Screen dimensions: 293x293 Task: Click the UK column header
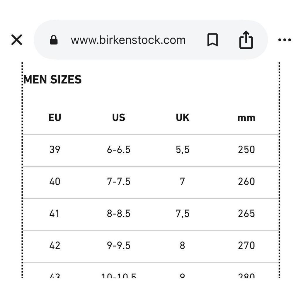tap(183, 118)
